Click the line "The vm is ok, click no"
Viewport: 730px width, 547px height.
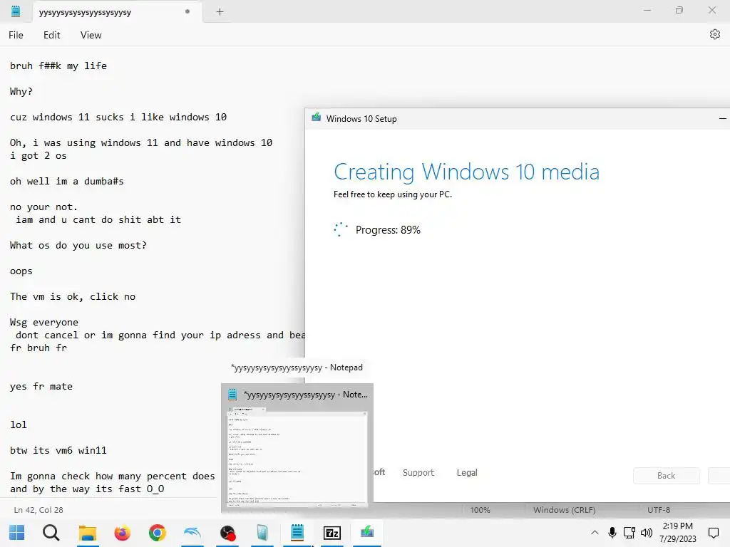(x=72, y=296)
